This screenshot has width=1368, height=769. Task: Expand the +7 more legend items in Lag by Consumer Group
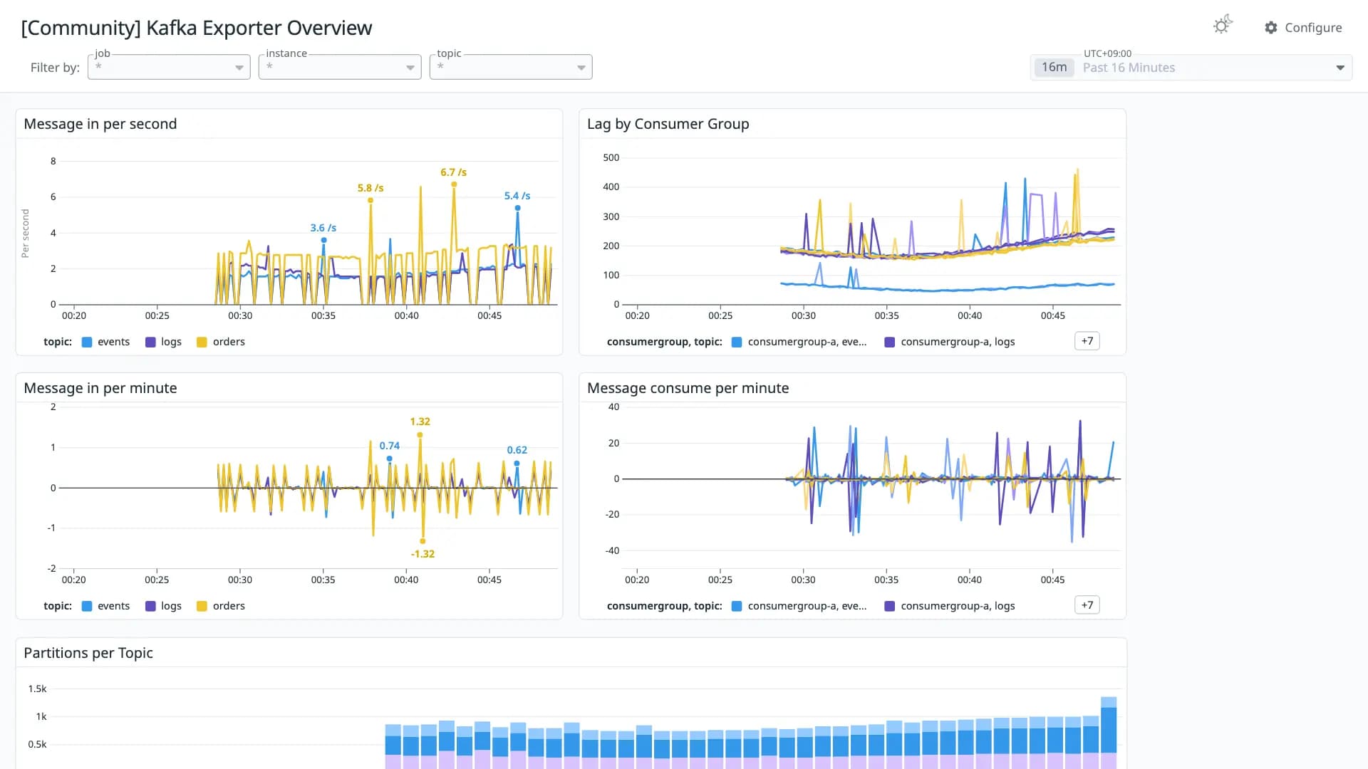click(1087, 341)
